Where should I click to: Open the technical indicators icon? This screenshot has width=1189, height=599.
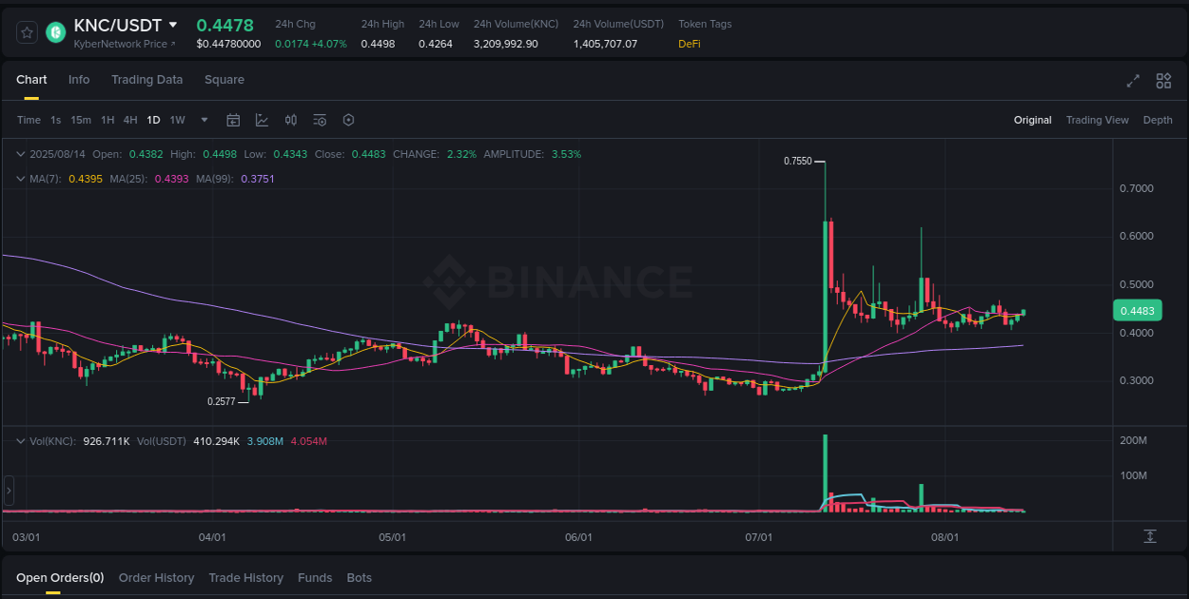(x=262, y=120)
